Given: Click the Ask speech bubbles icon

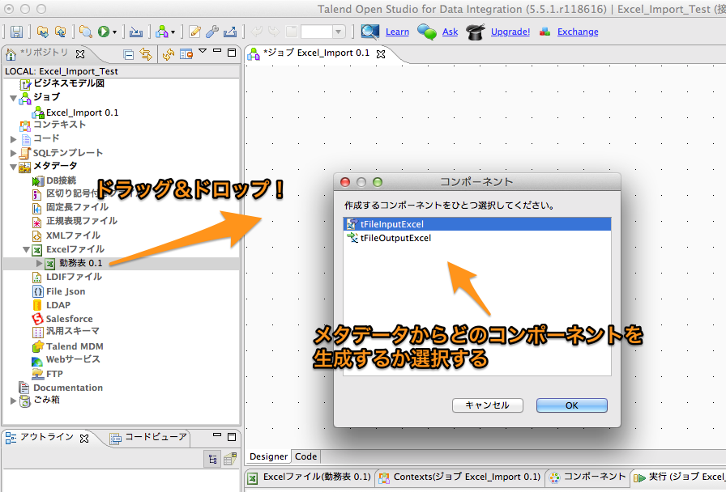Looking at the screenshot, I should point(427,32).
